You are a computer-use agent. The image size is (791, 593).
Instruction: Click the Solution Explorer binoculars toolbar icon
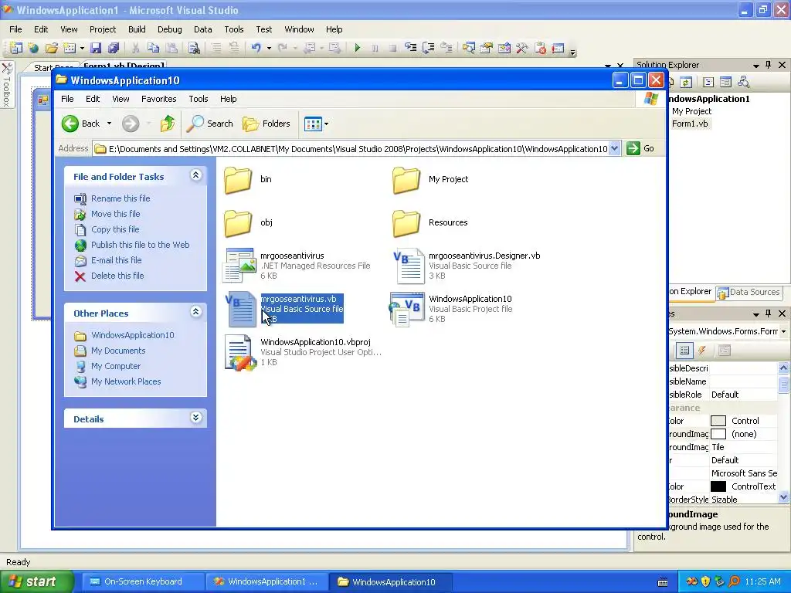469,48
